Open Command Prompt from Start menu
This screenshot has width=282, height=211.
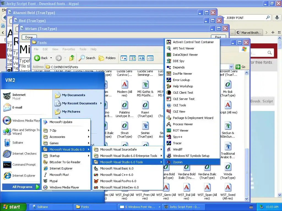point(20,165)
